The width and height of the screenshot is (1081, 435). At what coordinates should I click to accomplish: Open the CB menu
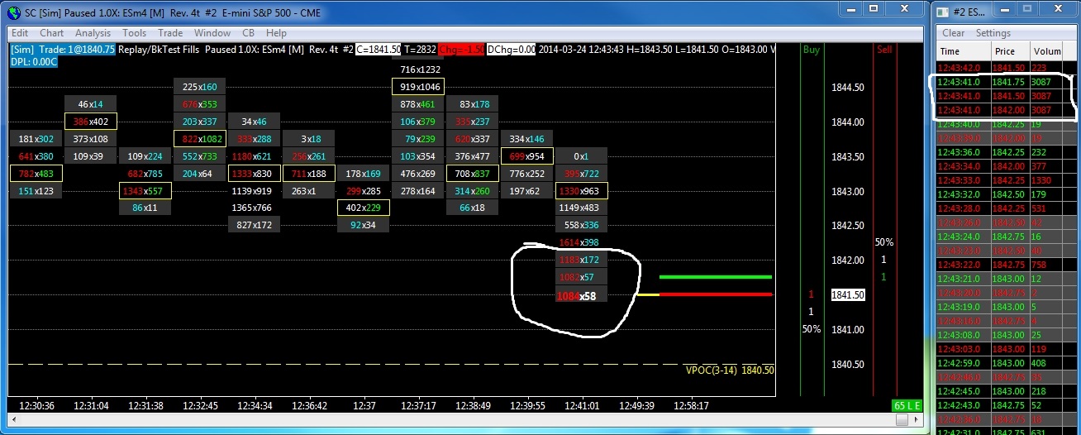248,33
